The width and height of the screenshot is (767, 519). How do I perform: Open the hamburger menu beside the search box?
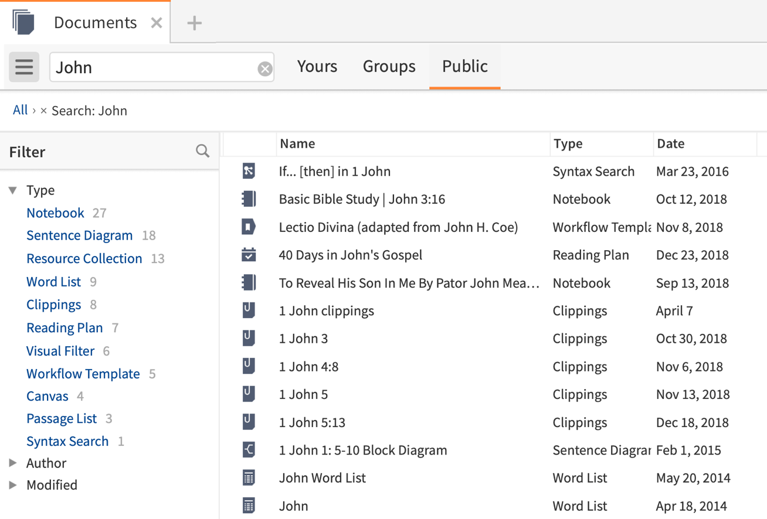[23, 66]
